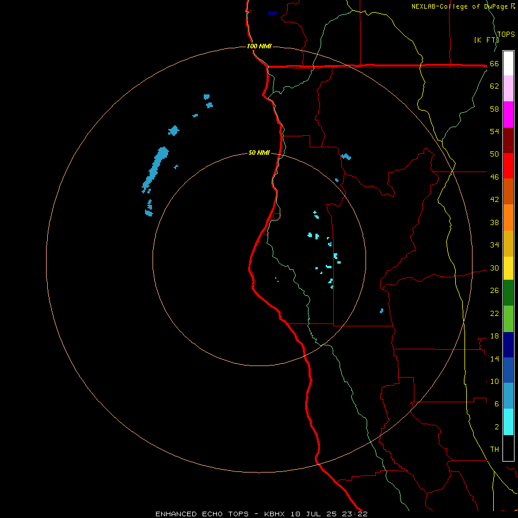The height and width of the screenshot is (518, 518).
Task: Click the '34' legend value
Action: click(494, 245)
